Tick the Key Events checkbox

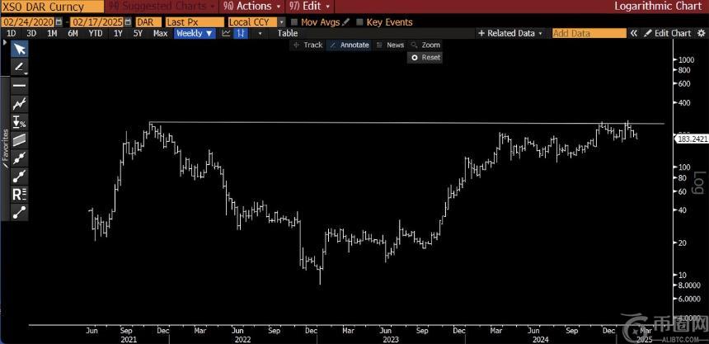359,21
